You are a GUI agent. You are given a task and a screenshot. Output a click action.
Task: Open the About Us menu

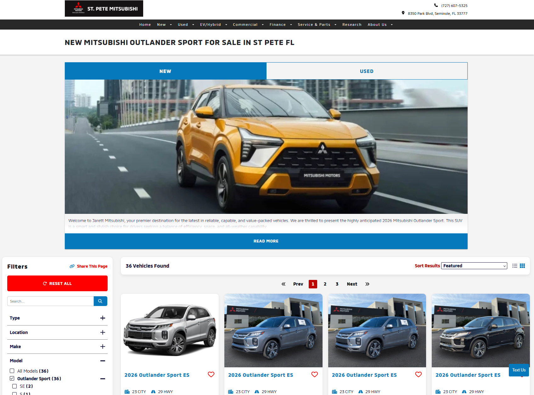pyautogui.click(x=380, y=25)
